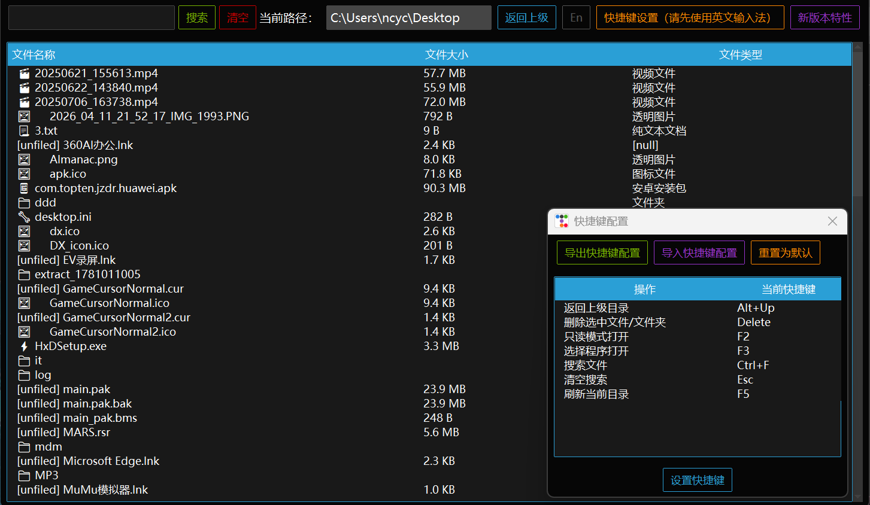This screenshot has width=870, height=505.
Task: Click video icon of 20250622_143840.mp4
Action: (x=24, y=88)
